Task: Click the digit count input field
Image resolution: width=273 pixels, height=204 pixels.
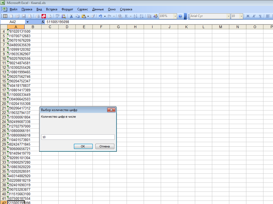Action: (78, 137)
